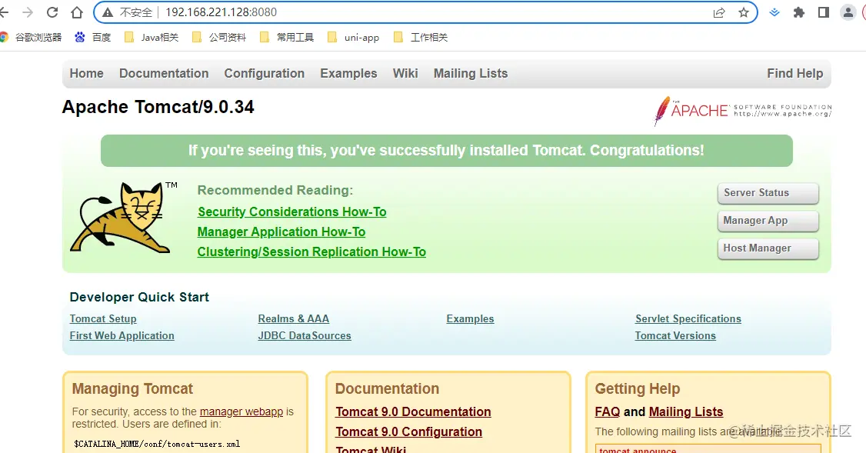Image resolution: width=866 pixels, height=453 pixels.
Task: Open the Examples nav item in top bar
Action: click(348, 74)
